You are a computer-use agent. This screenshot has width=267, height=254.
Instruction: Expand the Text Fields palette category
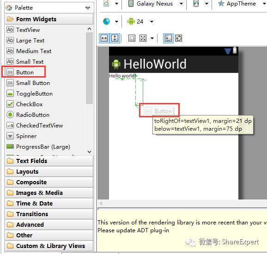(x=49, y=161)
